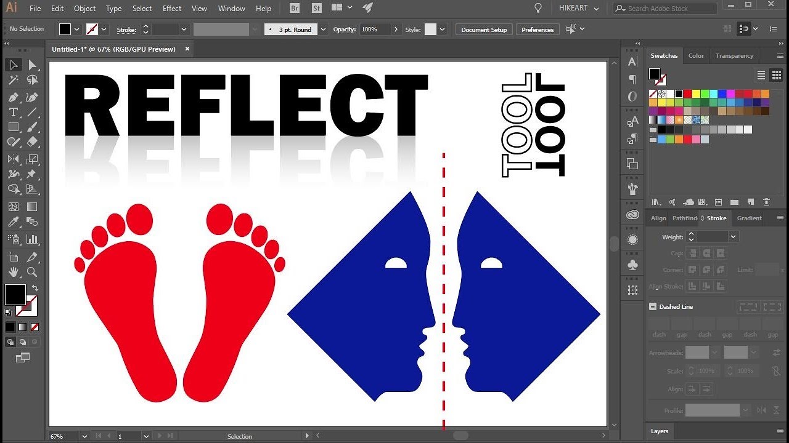Click the Delete Swatch trash icon
Viewport: 789px width, 443px height.
(x=766, y=202)
